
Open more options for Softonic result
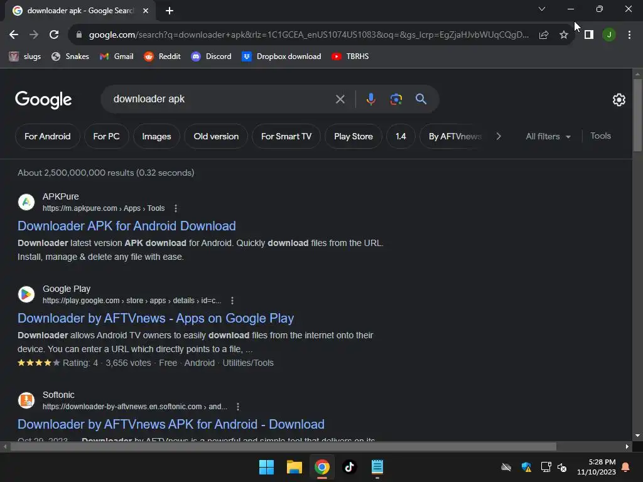(x=238, y=407)
